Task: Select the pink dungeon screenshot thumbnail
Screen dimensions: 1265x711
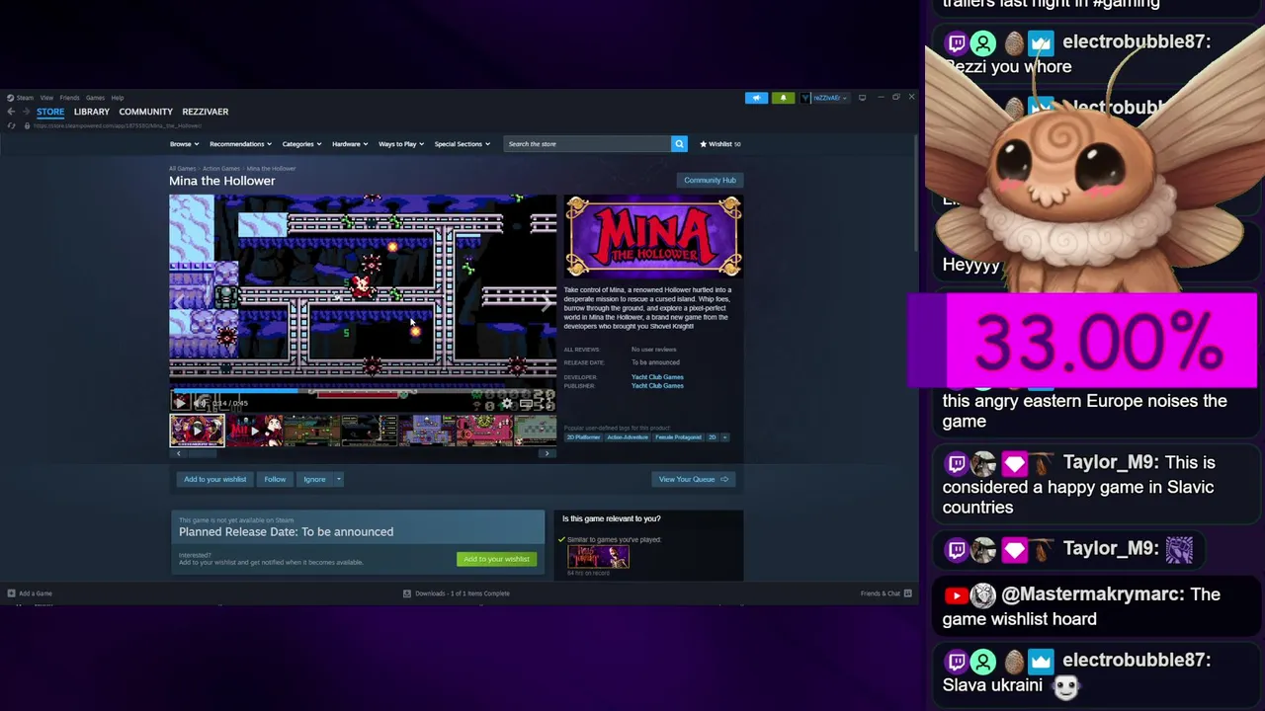Action: 484,431
